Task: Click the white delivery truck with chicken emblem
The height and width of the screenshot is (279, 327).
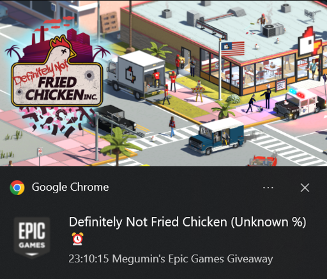Action: click(x=136, y=75)
